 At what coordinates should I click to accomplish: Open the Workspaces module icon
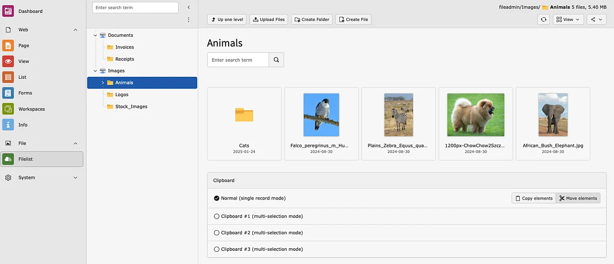pos(8,109)
